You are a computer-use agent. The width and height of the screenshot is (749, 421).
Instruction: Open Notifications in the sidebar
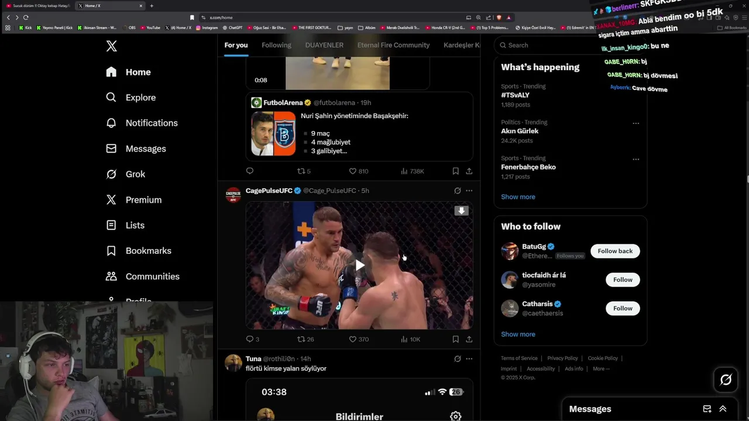point(142,123)
